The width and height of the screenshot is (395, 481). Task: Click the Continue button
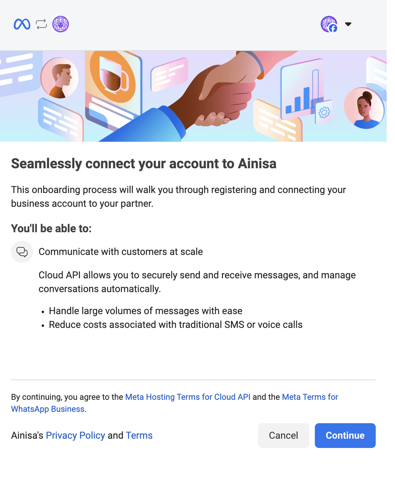pyautogui.click(x=345, y=435)
